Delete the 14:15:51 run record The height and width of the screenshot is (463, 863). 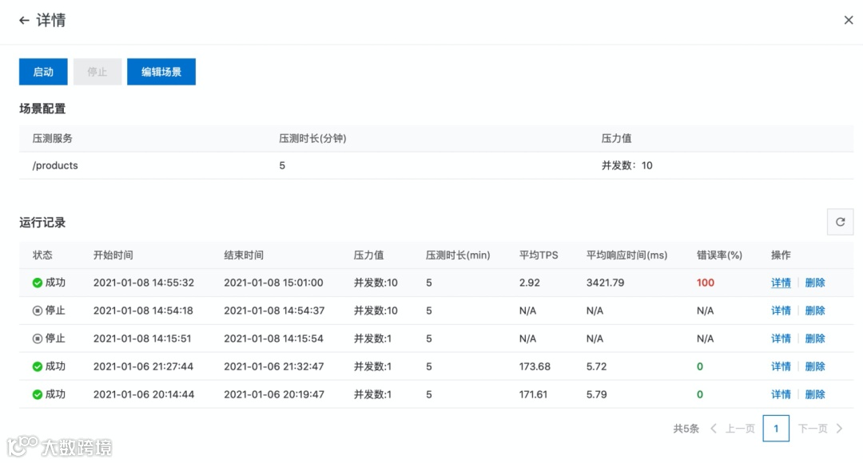pos(814,338)
